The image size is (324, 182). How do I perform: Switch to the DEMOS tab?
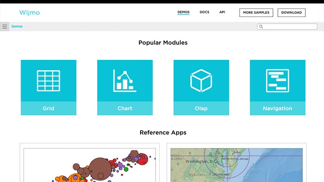183,12
